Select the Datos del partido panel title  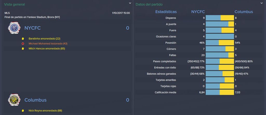pyautogui.click(x=149, y=5)
